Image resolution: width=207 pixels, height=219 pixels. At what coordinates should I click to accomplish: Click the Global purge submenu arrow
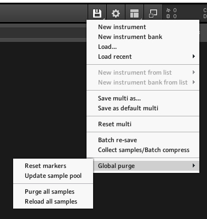194,166
